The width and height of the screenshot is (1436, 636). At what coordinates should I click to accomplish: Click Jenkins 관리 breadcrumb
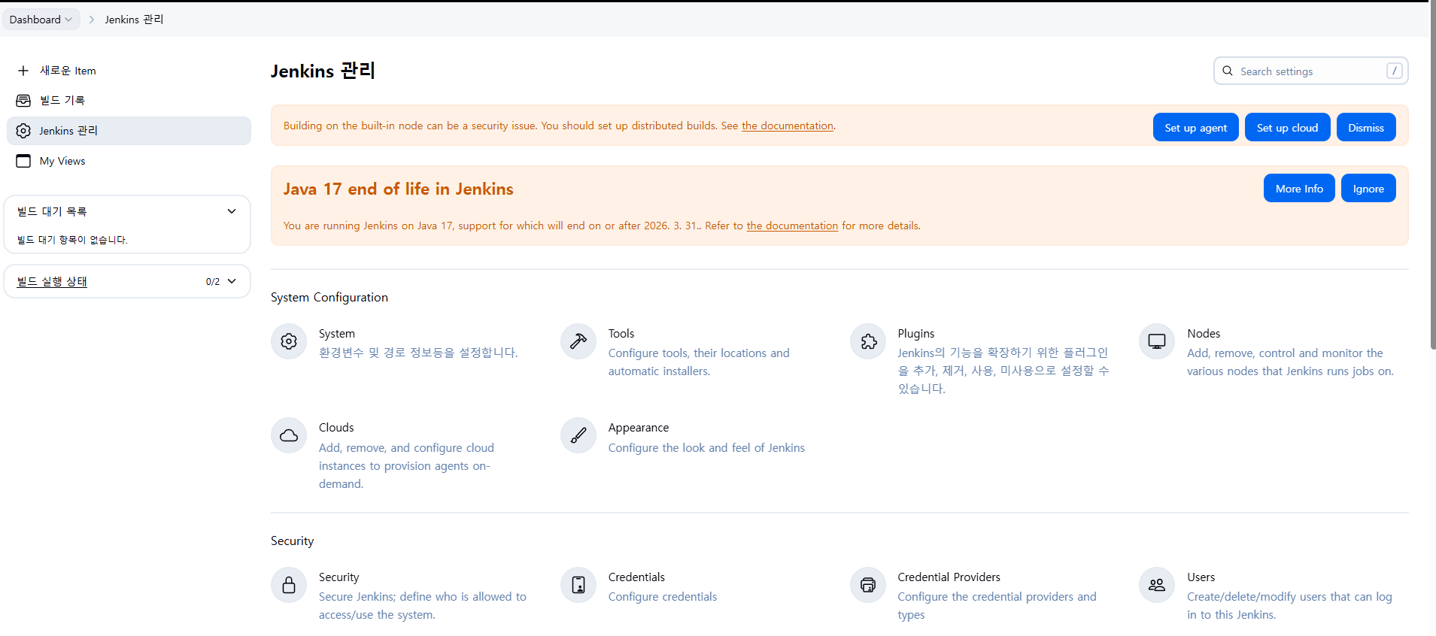134,20
